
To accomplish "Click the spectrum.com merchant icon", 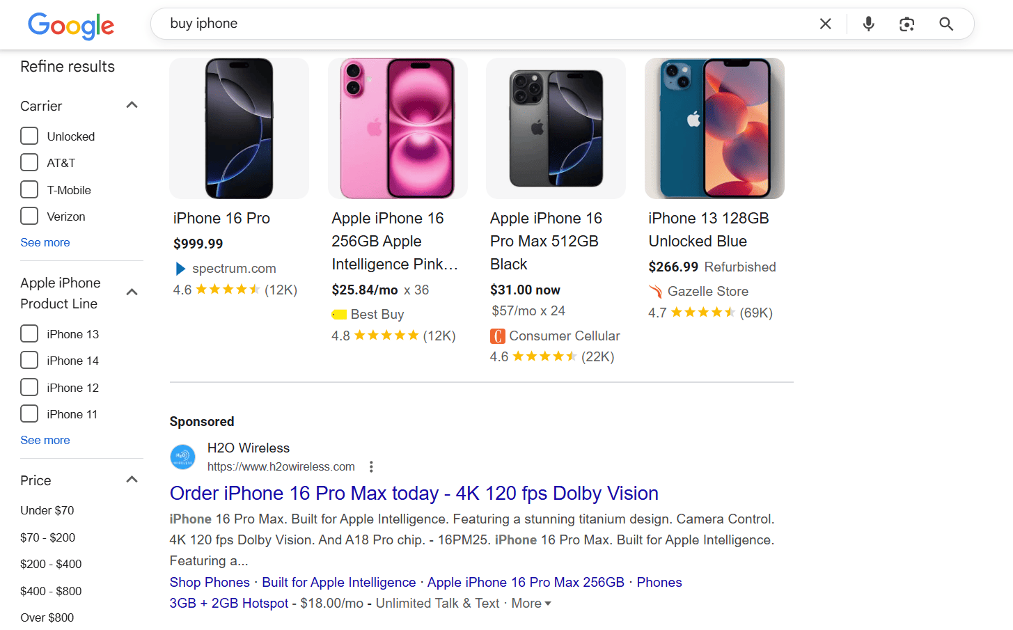I will (180, 268).
